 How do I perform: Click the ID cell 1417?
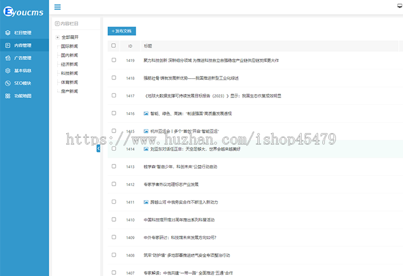coord(130,96)
